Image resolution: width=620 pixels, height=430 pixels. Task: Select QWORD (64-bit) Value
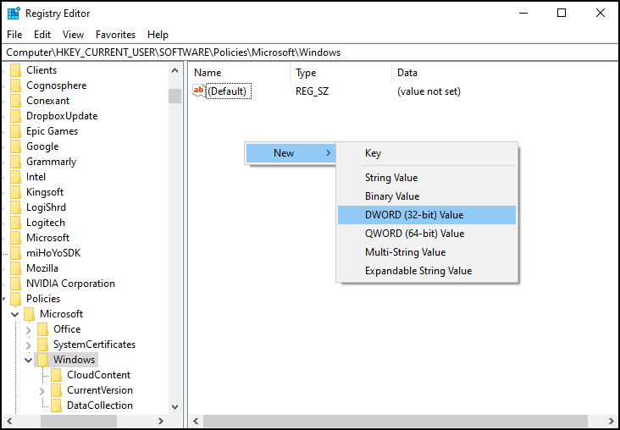pos(427,234)
